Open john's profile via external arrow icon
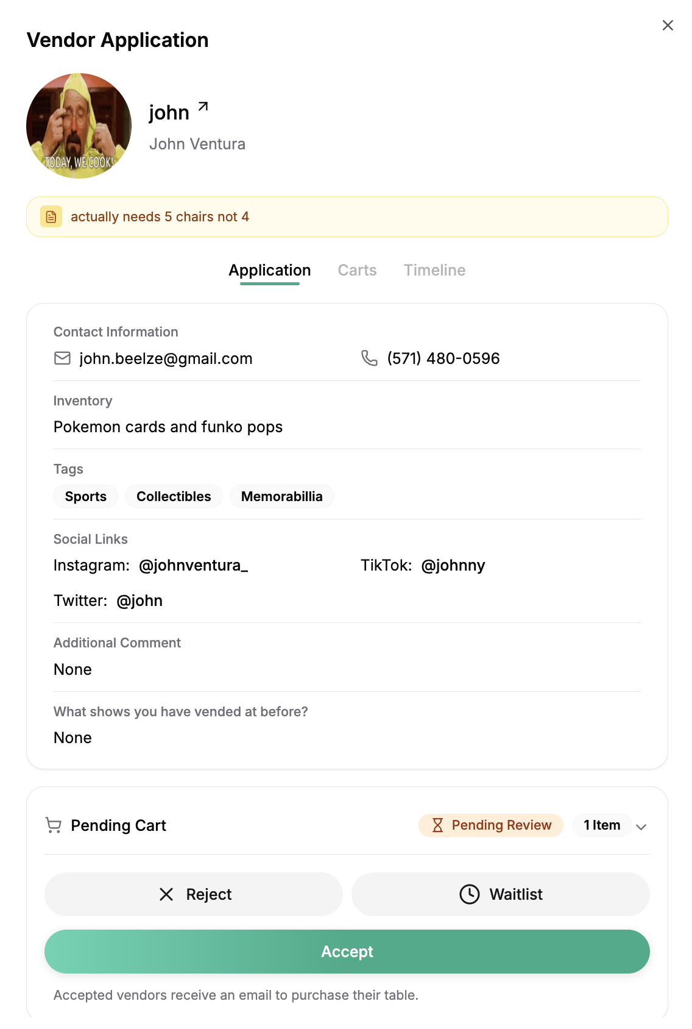This screenshot has width=692, height=1029. (203, 107)
